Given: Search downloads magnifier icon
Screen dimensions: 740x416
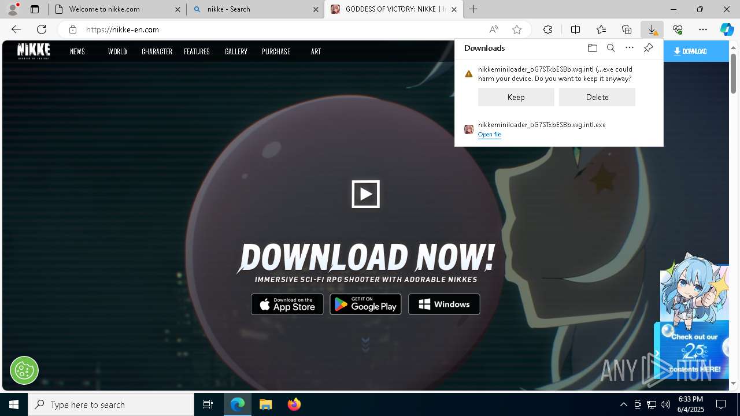Looking at the screenshot, I should [611, 48].
